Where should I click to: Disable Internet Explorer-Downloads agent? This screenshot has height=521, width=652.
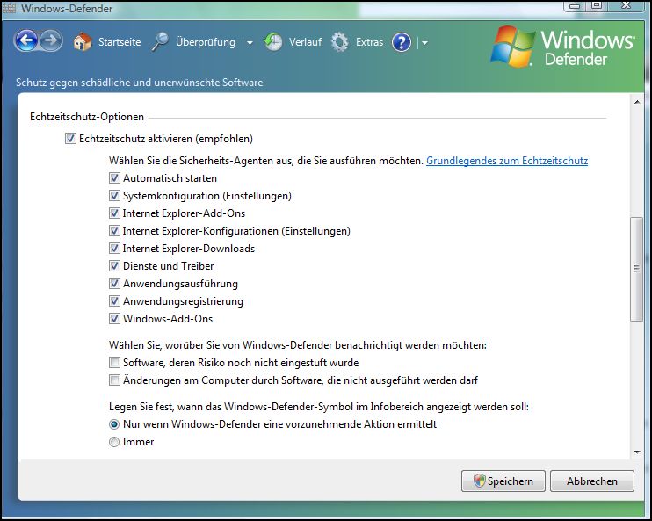114,249
